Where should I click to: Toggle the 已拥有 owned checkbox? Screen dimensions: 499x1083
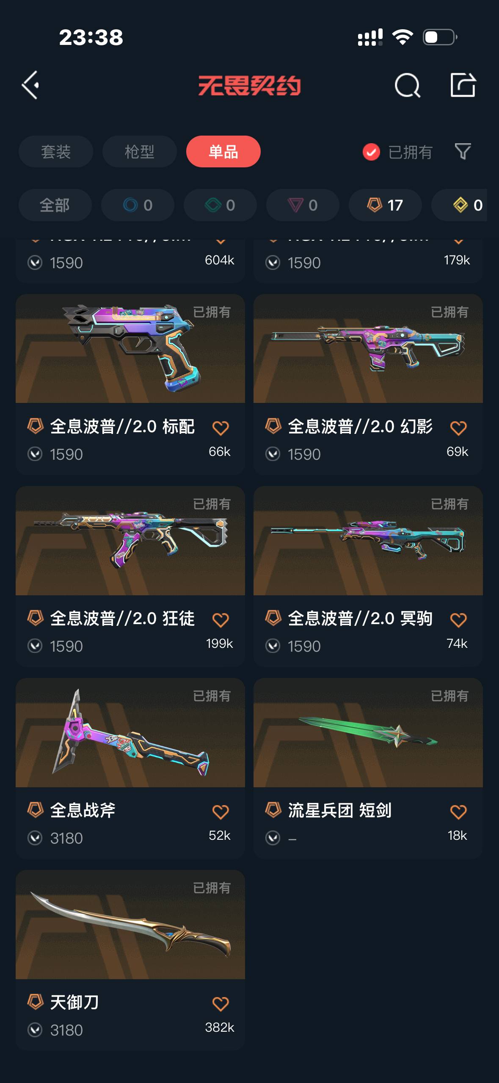(371, 152)
